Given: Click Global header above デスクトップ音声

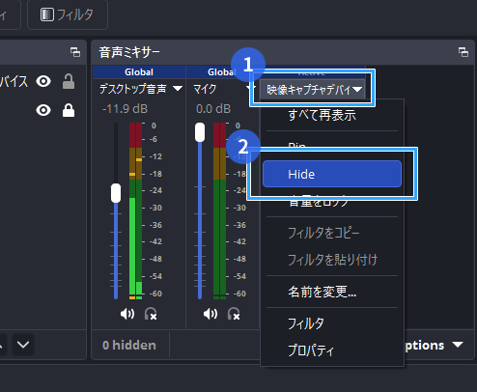Looking at the screenshot, I should (x=139, y=72).
